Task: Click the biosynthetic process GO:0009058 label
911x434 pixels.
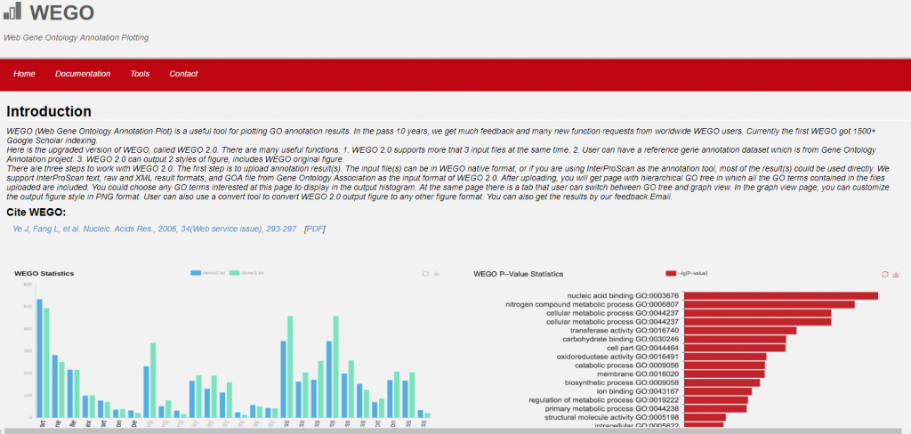Action: [622, 383]
